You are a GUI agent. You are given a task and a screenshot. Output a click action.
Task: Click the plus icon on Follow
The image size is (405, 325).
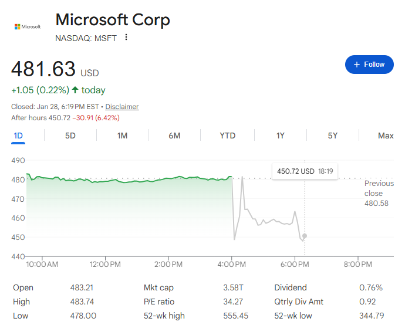[x=356, y=65]
